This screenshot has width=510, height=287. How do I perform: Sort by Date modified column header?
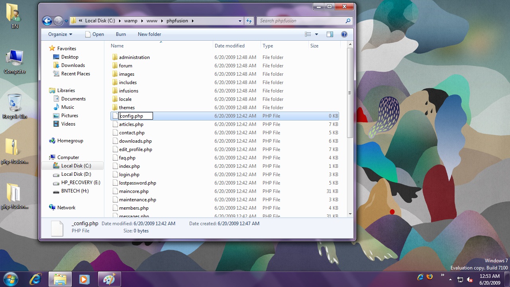(229, 46)
